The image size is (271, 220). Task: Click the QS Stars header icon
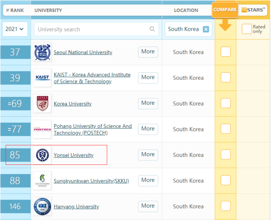coord(244,10)
